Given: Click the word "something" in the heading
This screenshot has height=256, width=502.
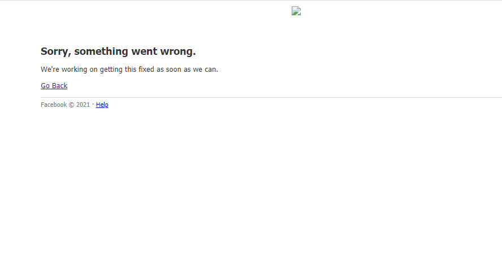Looking at the screenshot, I should coord(101,51).
